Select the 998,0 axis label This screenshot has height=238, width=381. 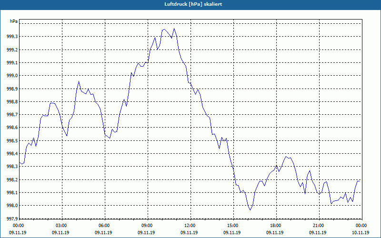click(x=13, y=206)
